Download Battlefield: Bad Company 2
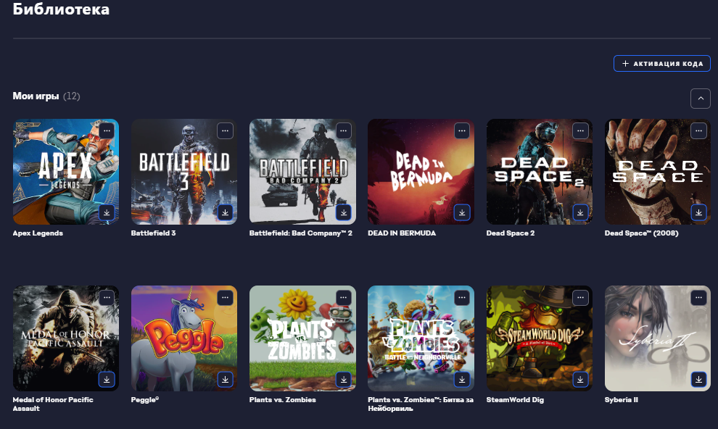718x429 pixels. 344,212
